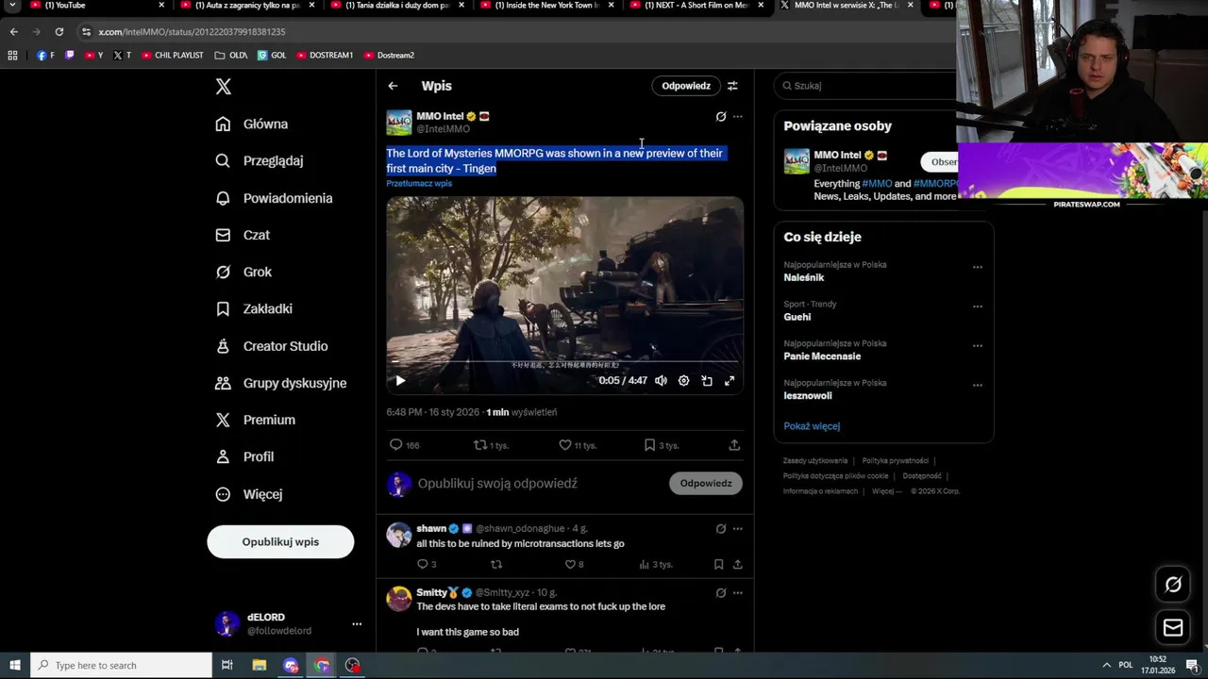Open Grok from the sidebar
Image resolution: width=1208 pixels, height=679 pixels.
click(x=243, y=272)
